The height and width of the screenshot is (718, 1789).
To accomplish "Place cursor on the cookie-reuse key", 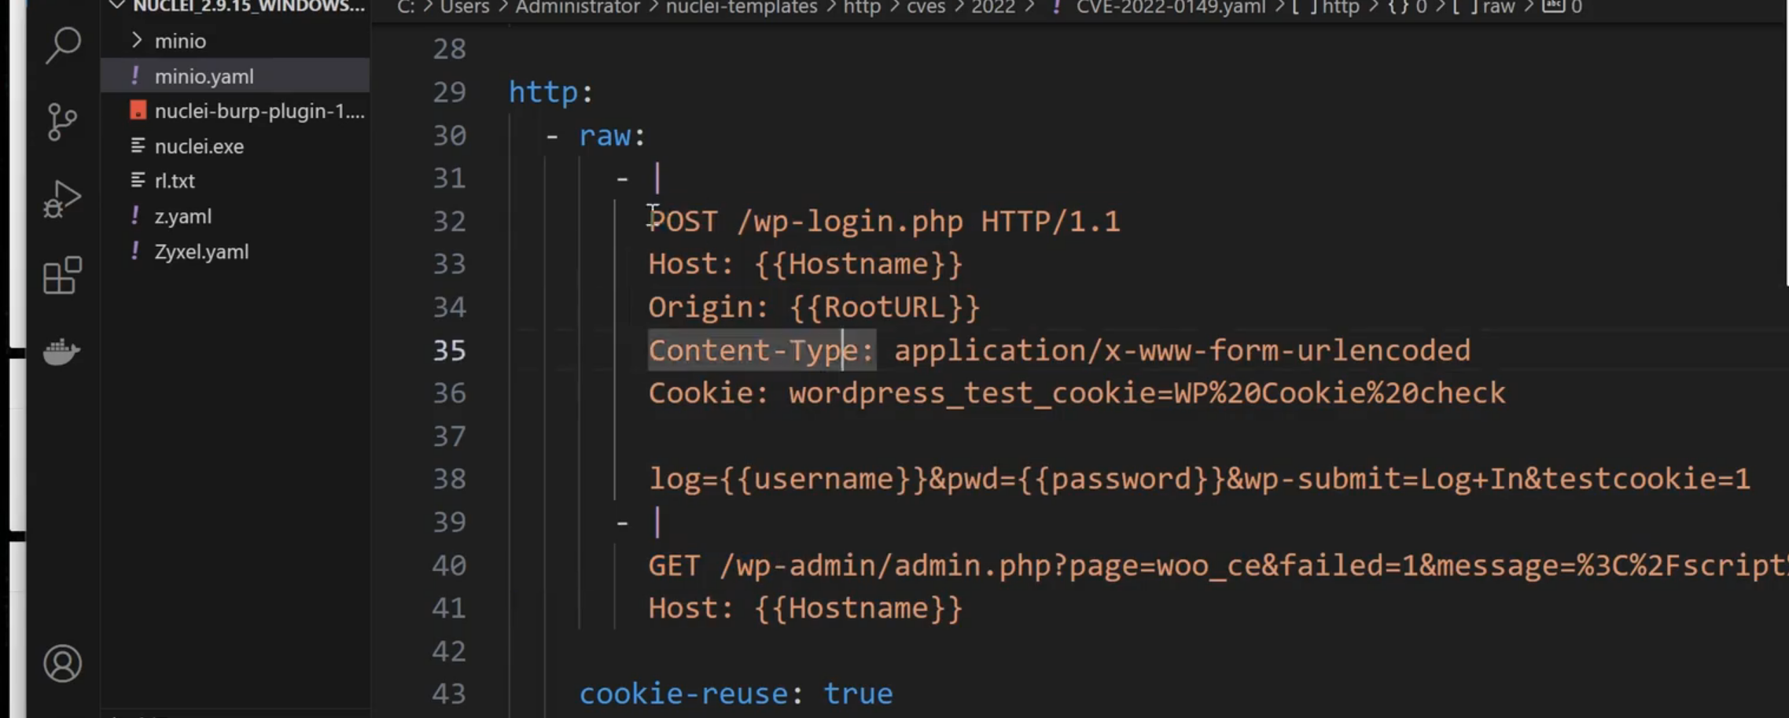I will click(683, 694).
